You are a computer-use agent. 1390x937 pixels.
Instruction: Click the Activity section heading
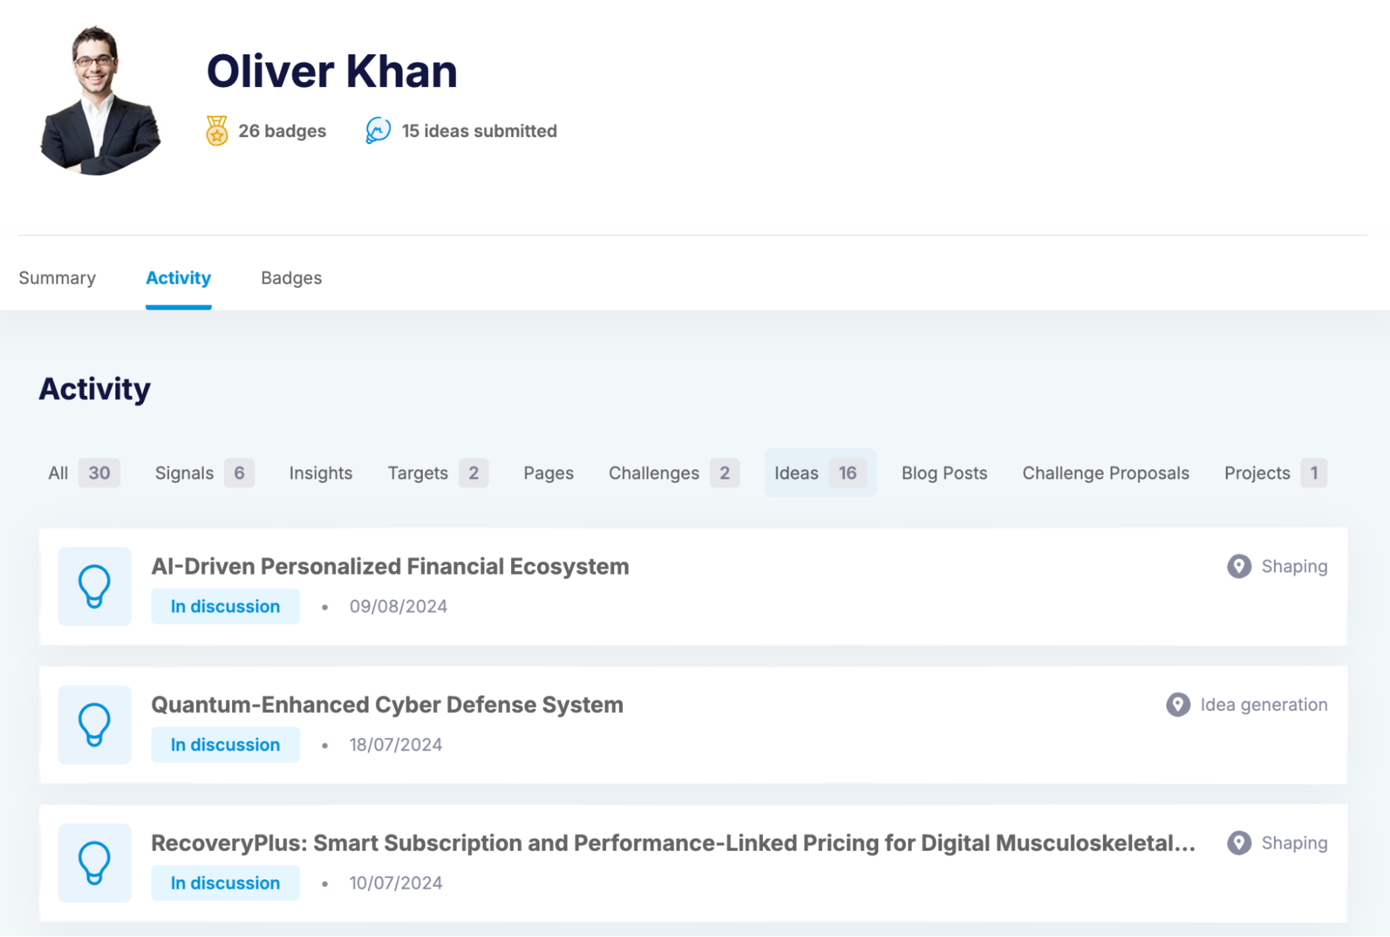[x=95, y=389]
